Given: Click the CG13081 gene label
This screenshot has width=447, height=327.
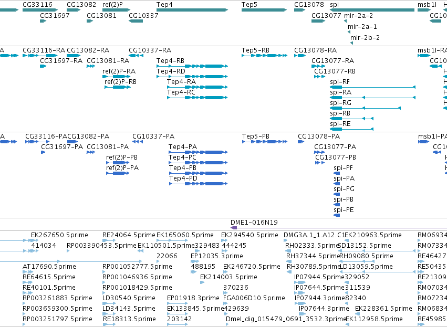Looking at the screenshot, I should (x=101, y=15).
